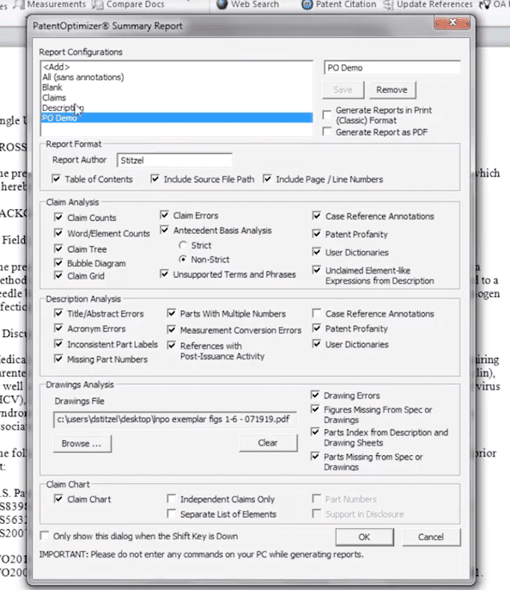Toggle Claim Analysis Patent Profanity

(317, 234)
